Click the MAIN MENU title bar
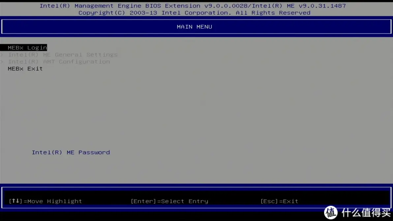 point(195,27)
